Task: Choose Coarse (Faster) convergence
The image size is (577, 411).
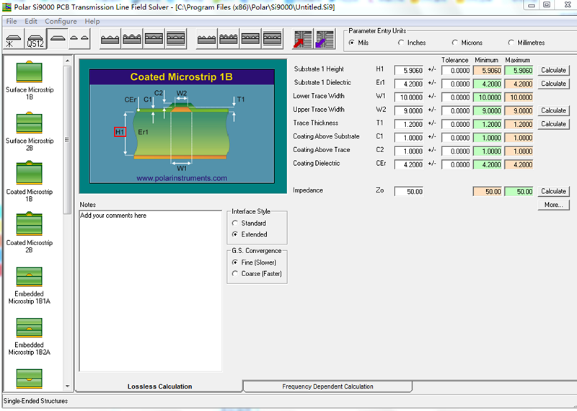Action: pyautogui.click(x=257, y=274)
